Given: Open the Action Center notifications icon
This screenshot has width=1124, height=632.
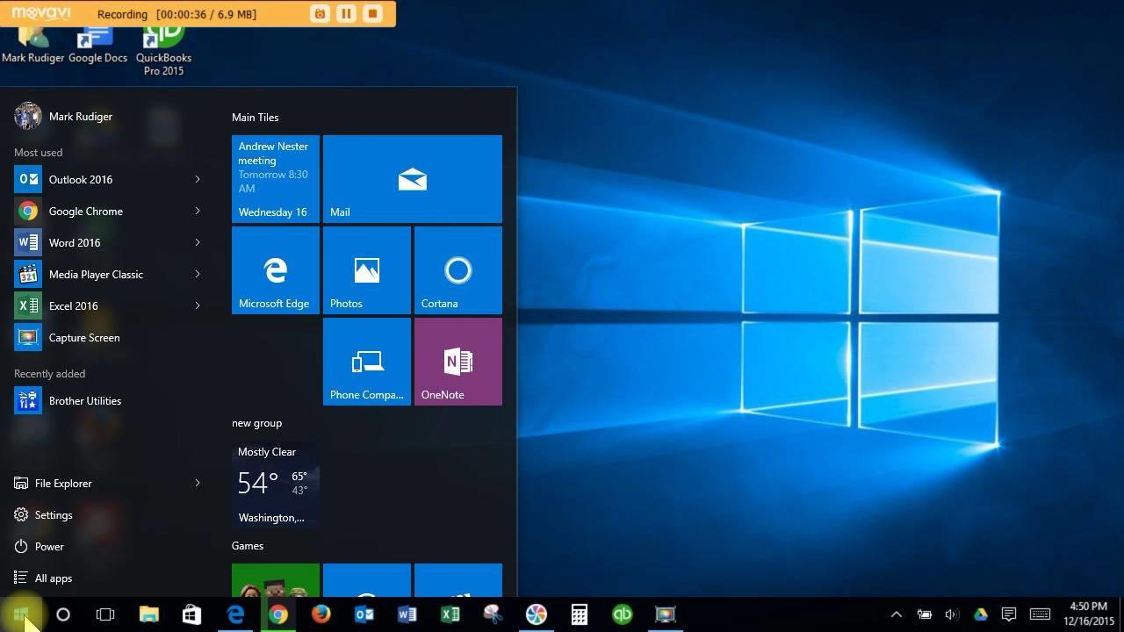Looking at the screenshot, I should coord(1008,614).
